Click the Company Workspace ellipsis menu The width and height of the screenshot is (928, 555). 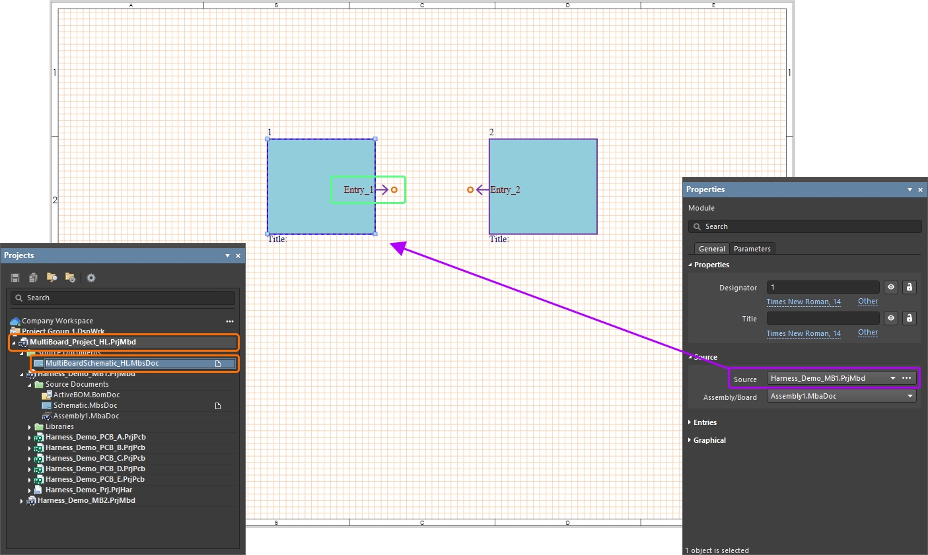[230, 321]
